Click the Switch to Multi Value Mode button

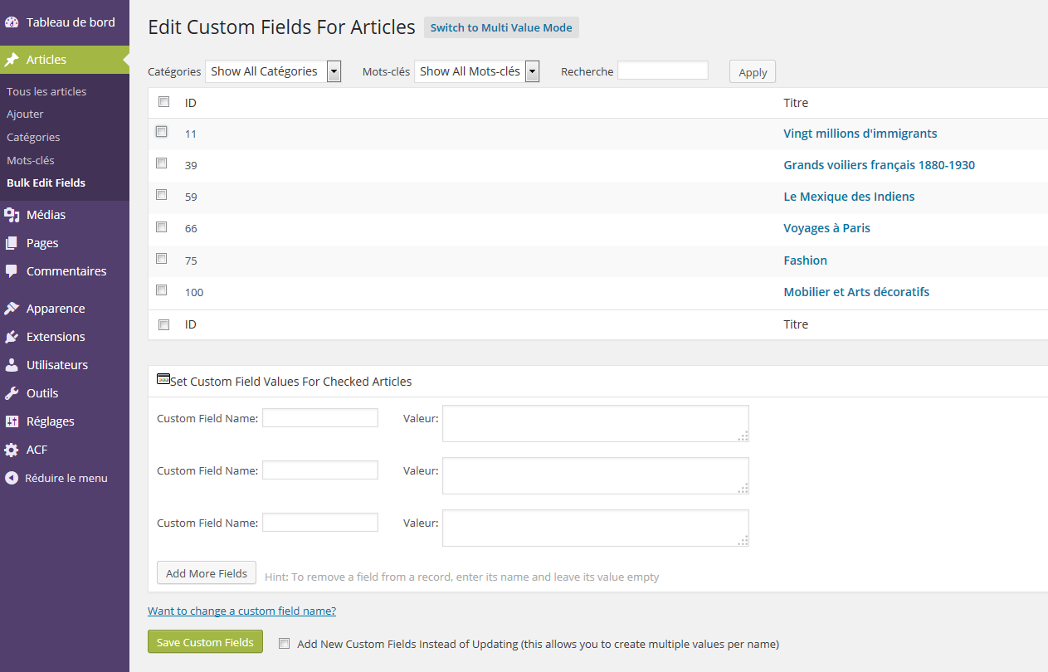(x=501, y=27)
